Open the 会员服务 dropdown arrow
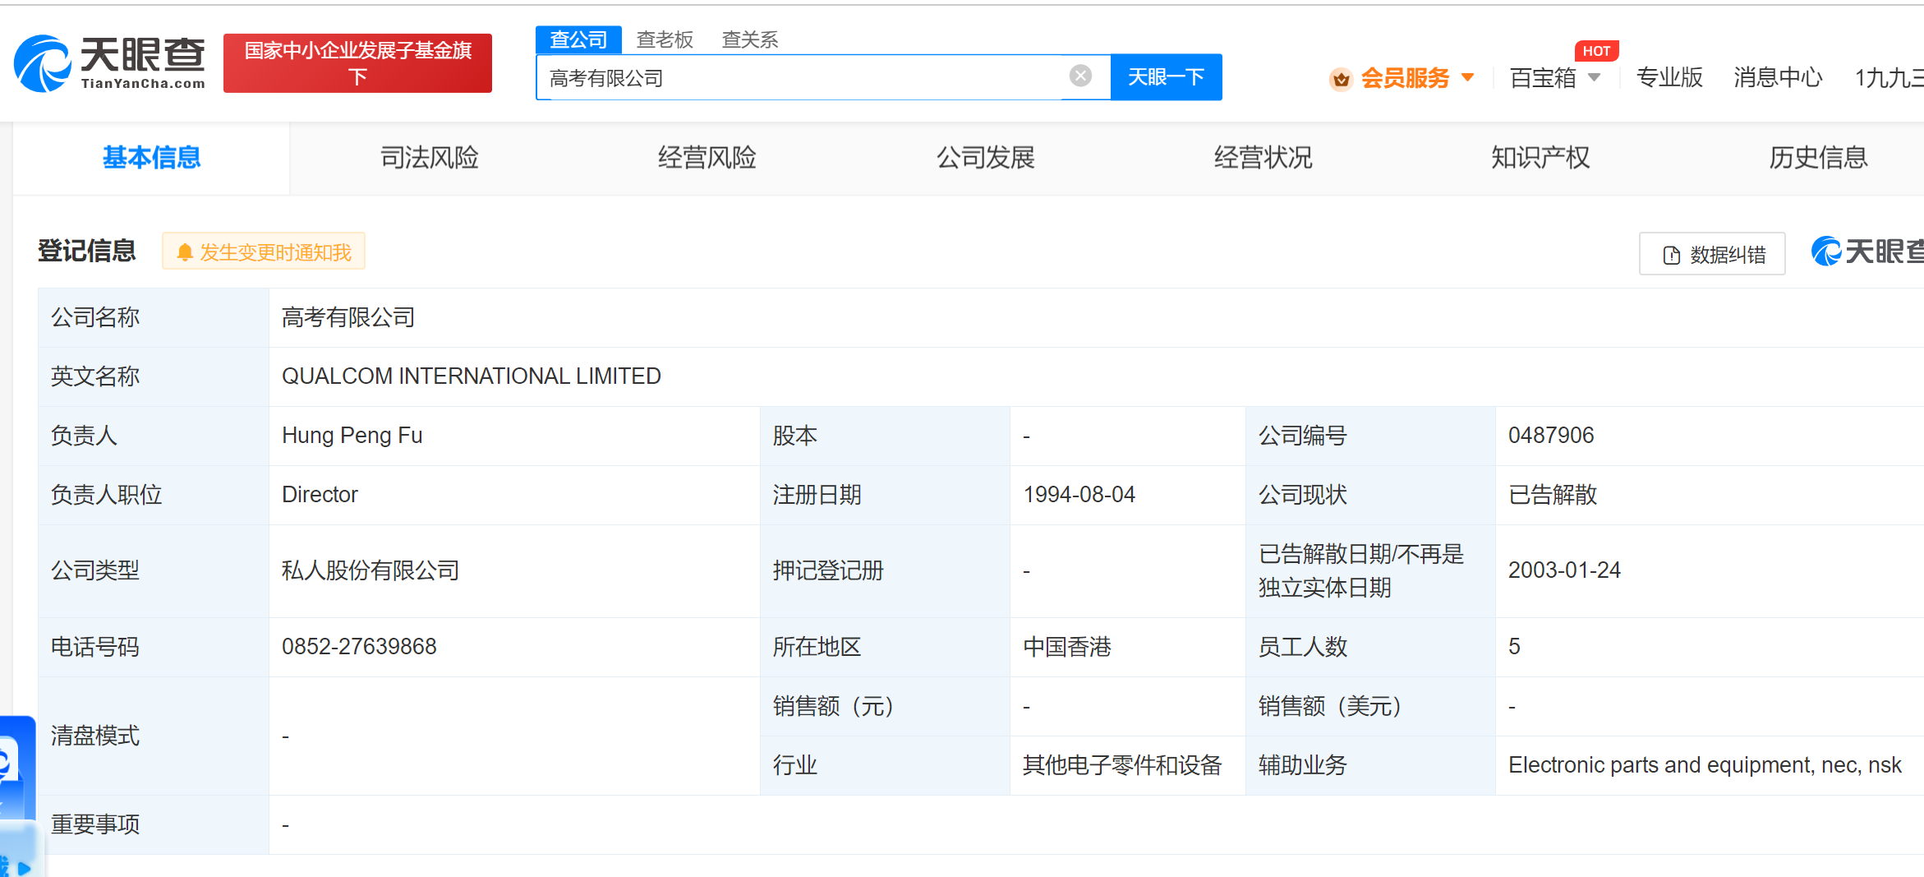The image size is (1924, 877). (1467, 78)
